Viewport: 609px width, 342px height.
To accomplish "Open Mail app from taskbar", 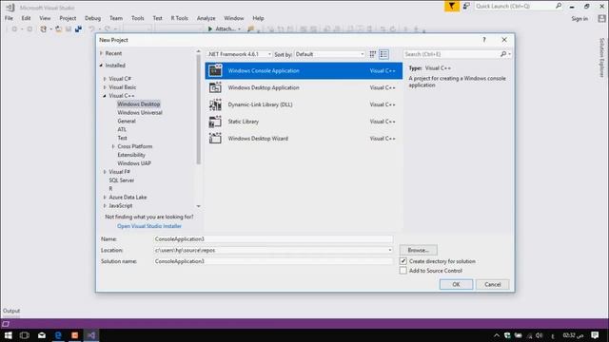I will (42, 335).
